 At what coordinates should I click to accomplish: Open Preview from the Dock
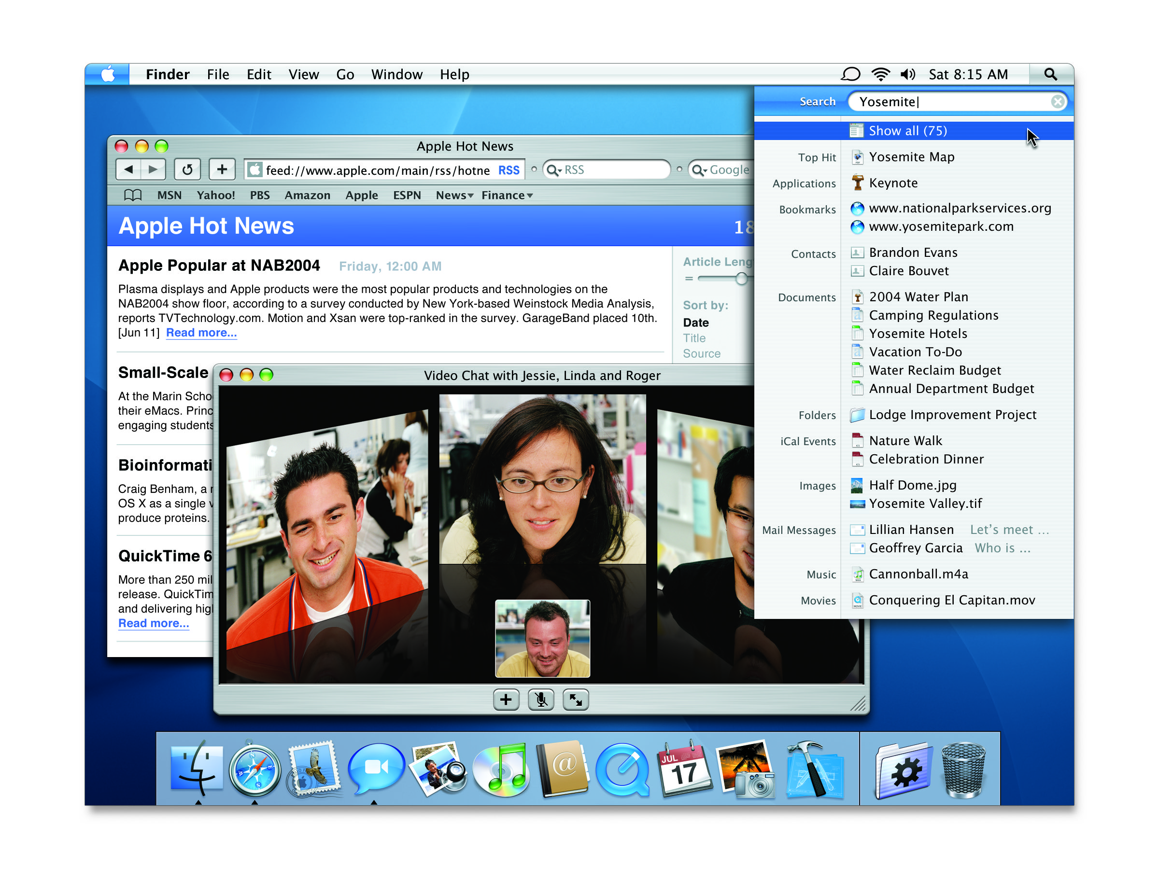pyautogui.click(x=438, y=768)
